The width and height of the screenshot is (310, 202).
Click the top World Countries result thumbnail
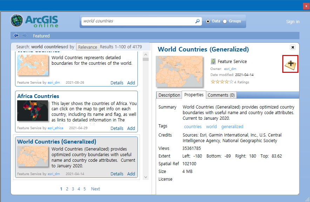pyautogui.click(x=33, y=65)
